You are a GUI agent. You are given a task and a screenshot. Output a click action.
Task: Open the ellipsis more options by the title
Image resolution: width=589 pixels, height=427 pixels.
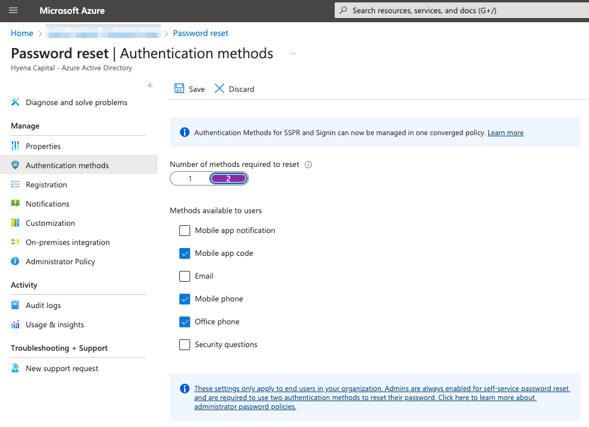(293, 53)
